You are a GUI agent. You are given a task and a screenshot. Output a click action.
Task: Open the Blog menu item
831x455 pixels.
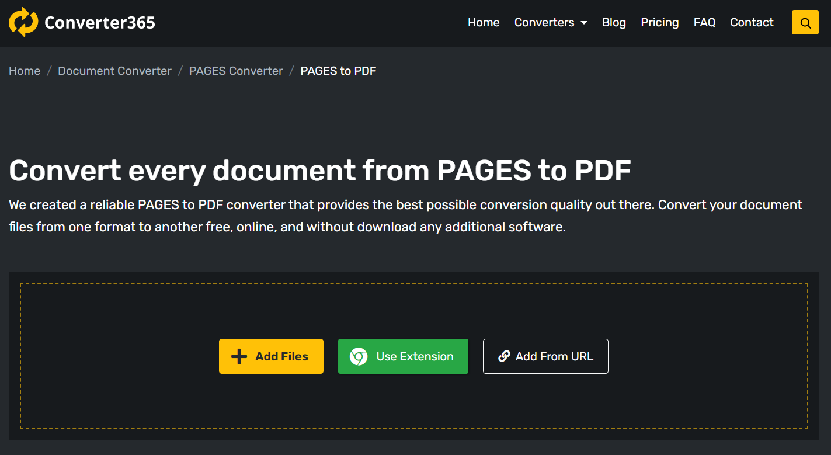point(614,22)
